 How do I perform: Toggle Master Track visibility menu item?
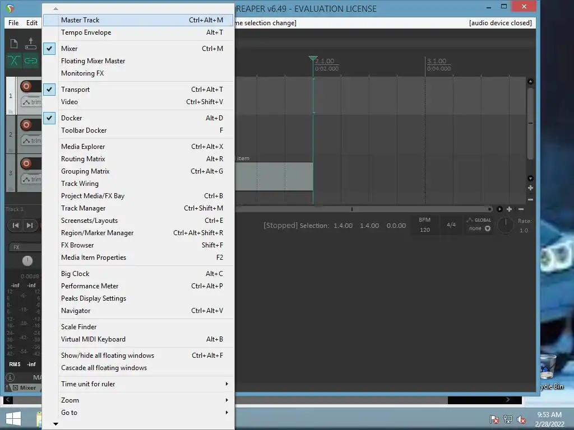[138, 20]
